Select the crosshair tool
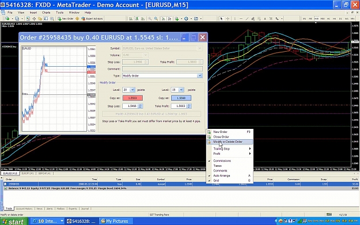360x225 pixels. click(228, 18)
